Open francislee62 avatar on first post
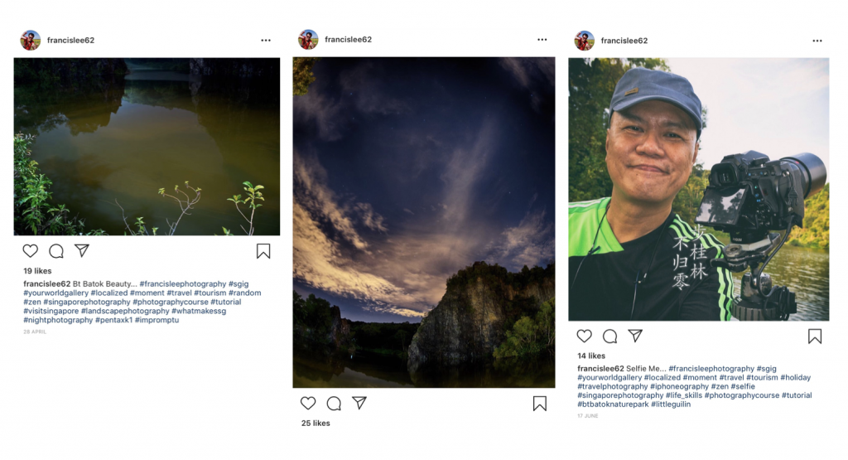848x460 pixels. 31,40
